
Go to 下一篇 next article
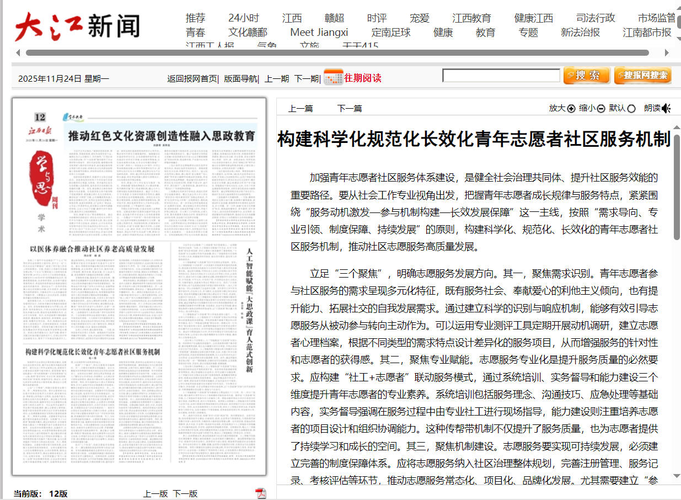coord(350,108)
